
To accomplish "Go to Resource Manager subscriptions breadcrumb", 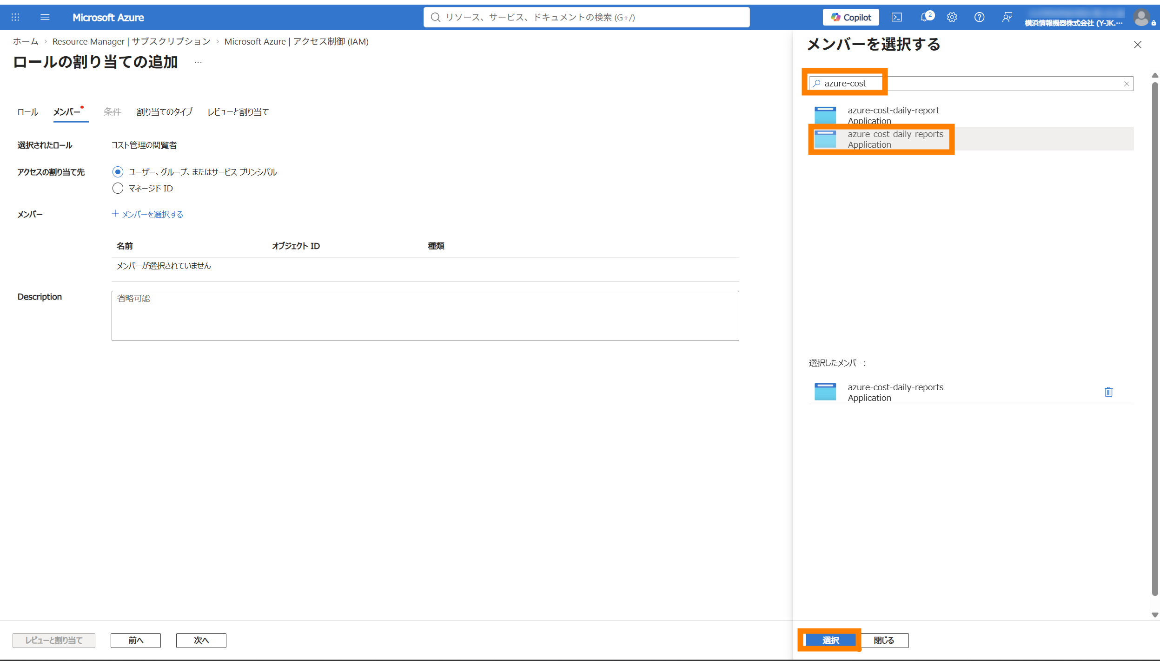I will pos(132,41).
